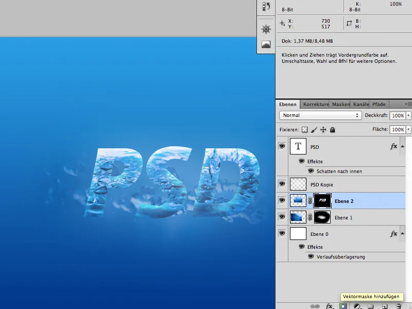Select the Ebene 2 layer mask thumbnail
Screen dimensions: 412x309
(x=322, y=200)
